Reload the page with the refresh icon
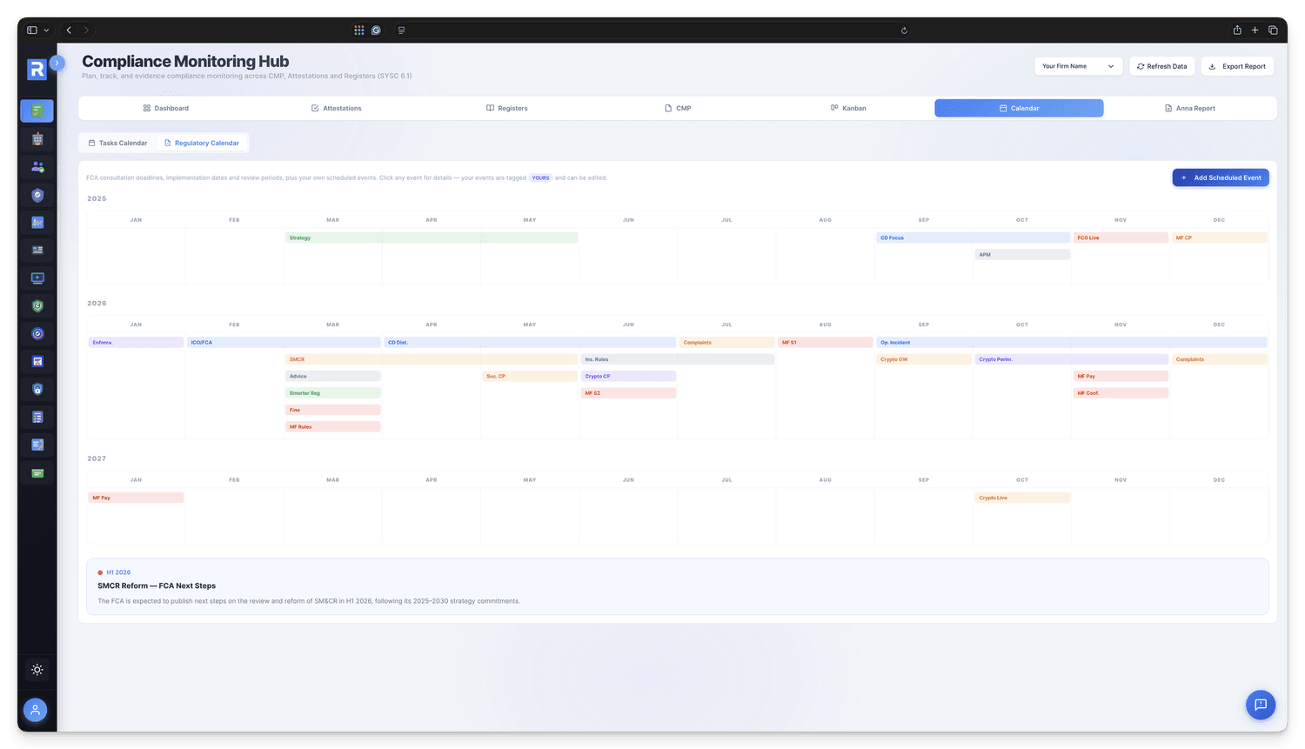This screenshot has height=749, width=1305. click(x=904, y=30)
